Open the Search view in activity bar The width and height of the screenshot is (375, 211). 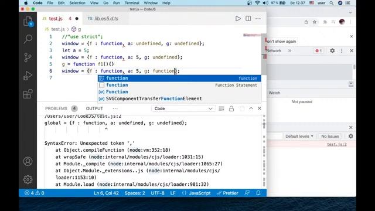point(28,39)
